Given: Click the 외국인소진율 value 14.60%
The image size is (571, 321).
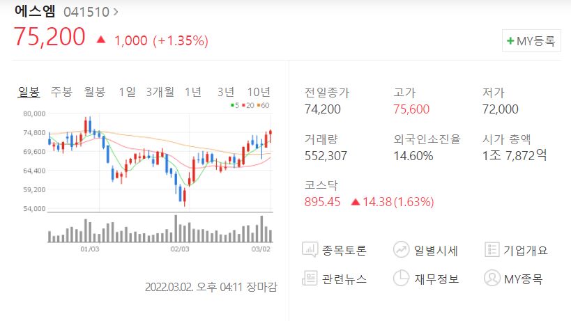Looking at the screenshot, I should 413,156.
